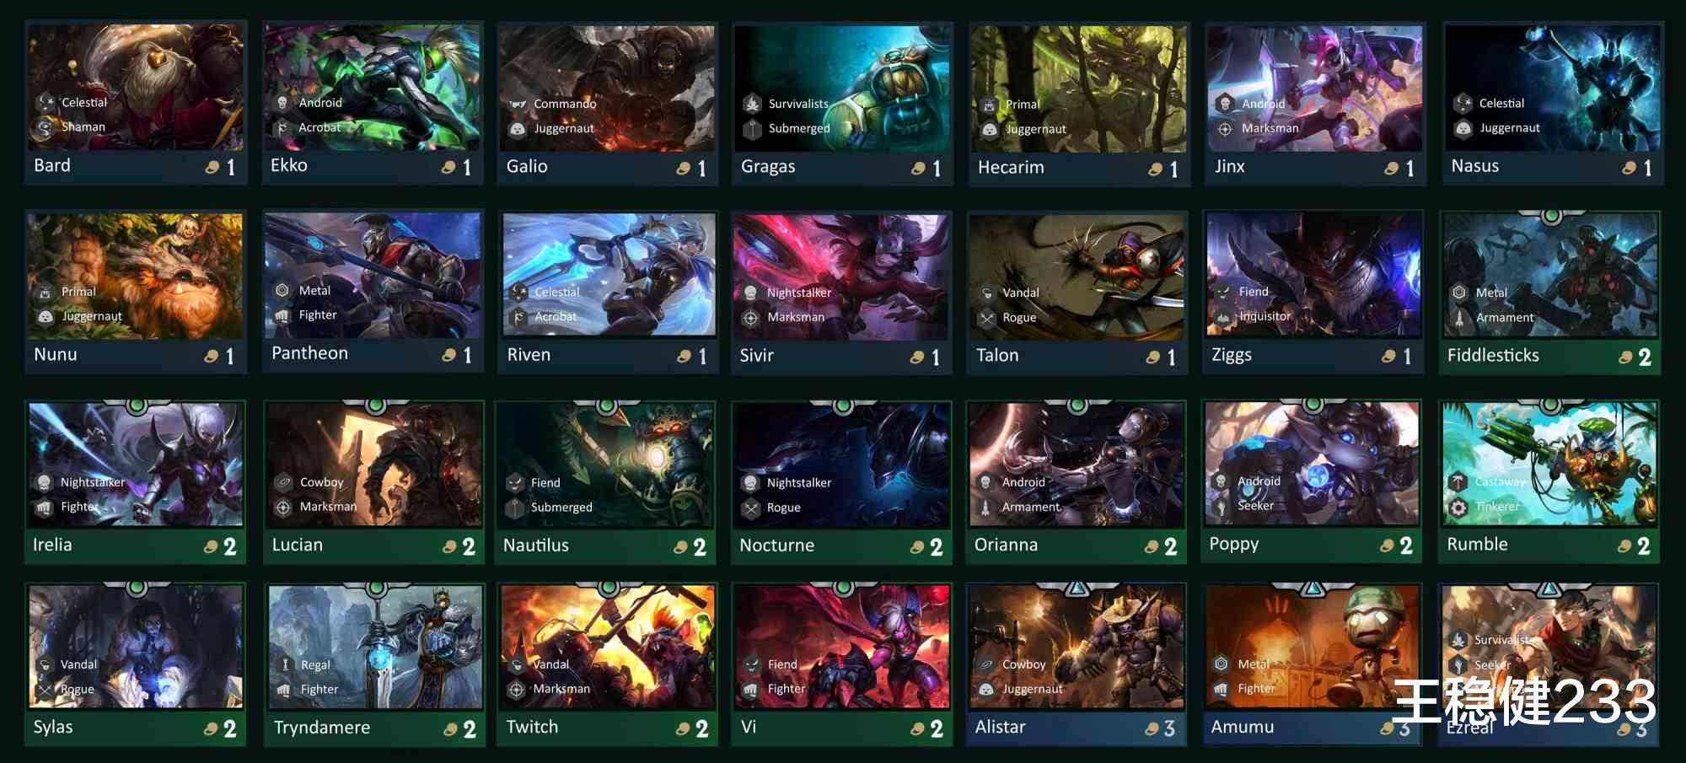Click the Sivir champion name
Viewport: 1686px width, 763px height.
756,356
